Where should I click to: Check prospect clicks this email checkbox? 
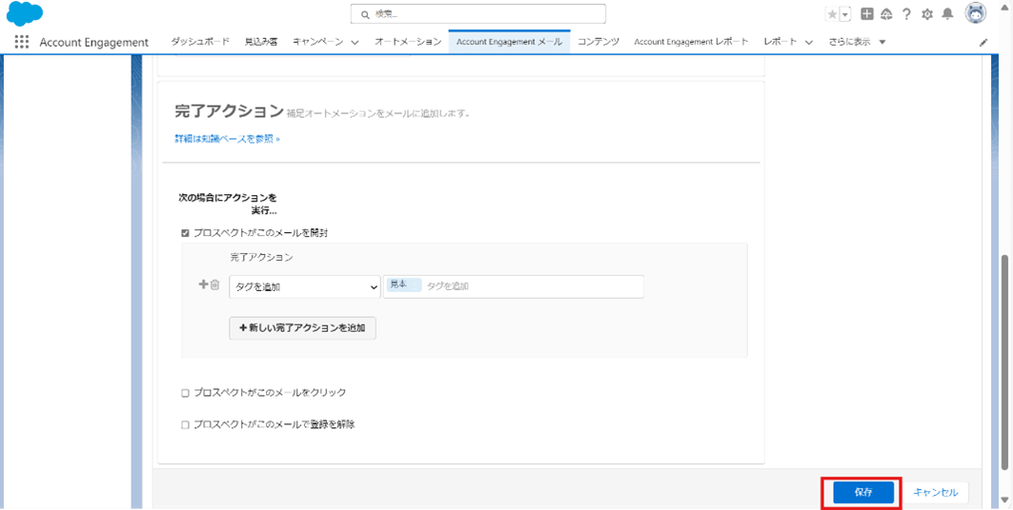pos(185,393)
